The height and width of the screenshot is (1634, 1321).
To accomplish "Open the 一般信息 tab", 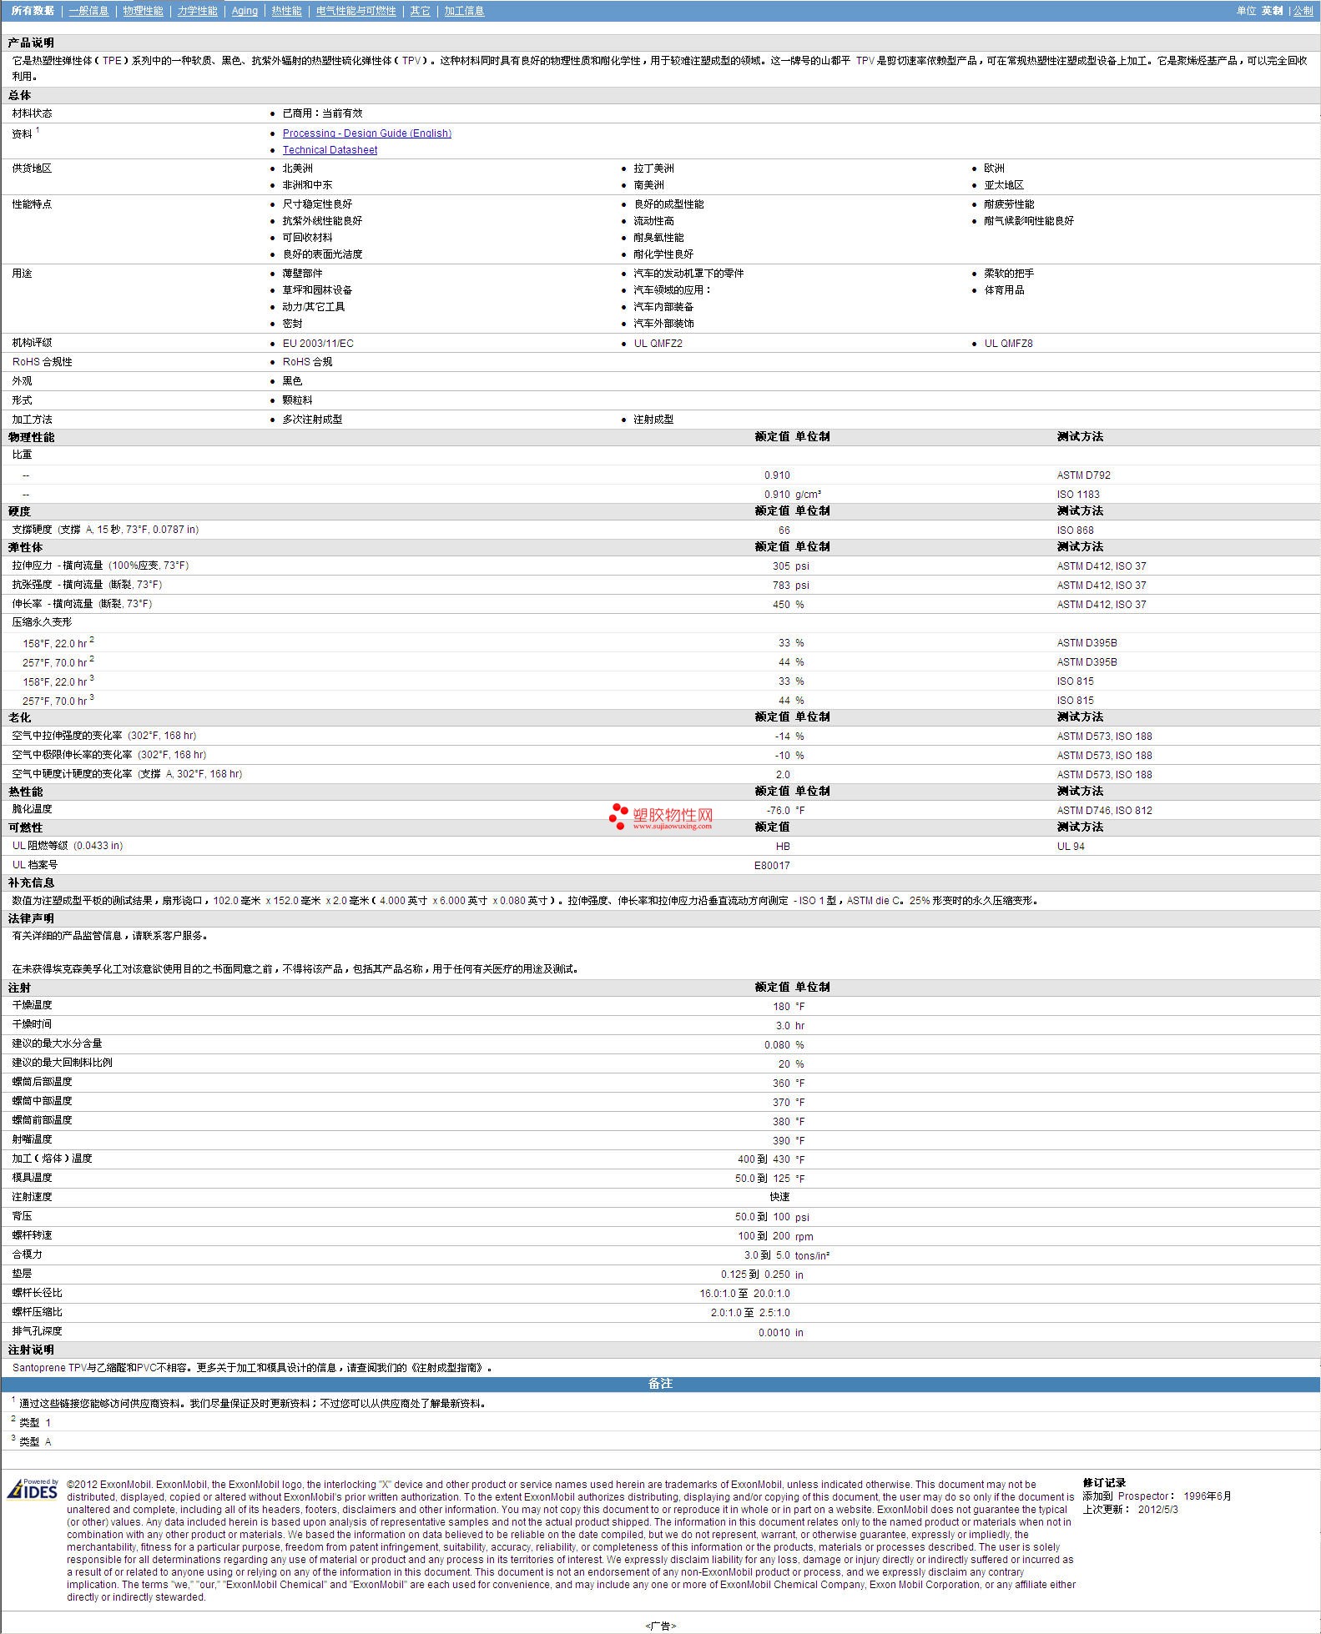I will point(88,11).
